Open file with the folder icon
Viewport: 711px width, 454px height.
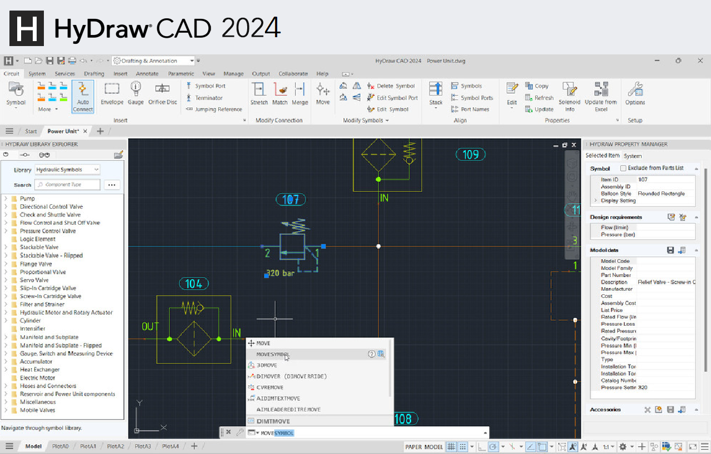[38, 60]
